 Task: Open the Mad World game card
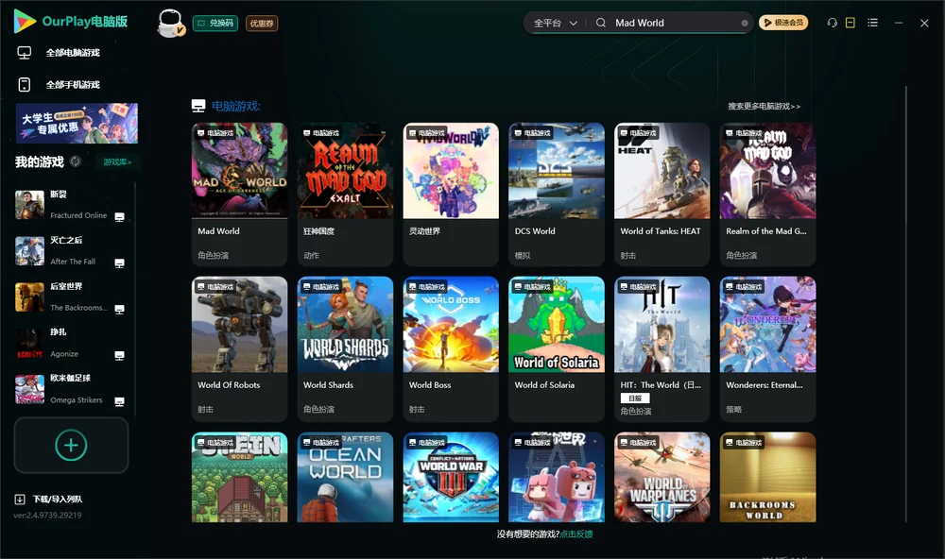coord(239,195)
